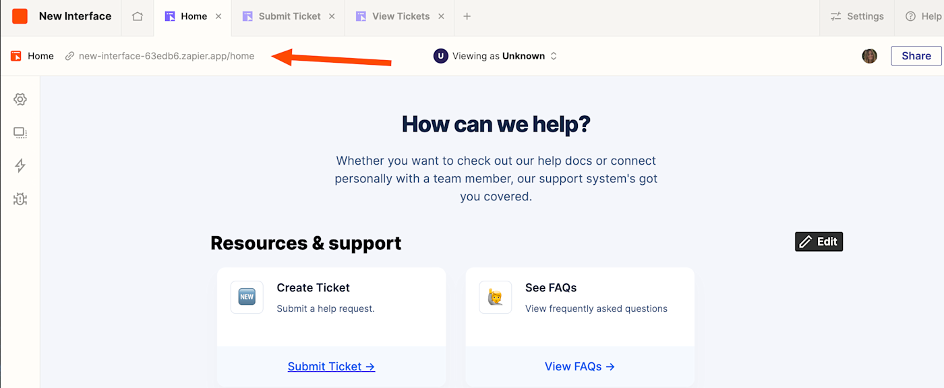Open the bug icon in left sidebar
944x388 pixels.
click(20, 199)
